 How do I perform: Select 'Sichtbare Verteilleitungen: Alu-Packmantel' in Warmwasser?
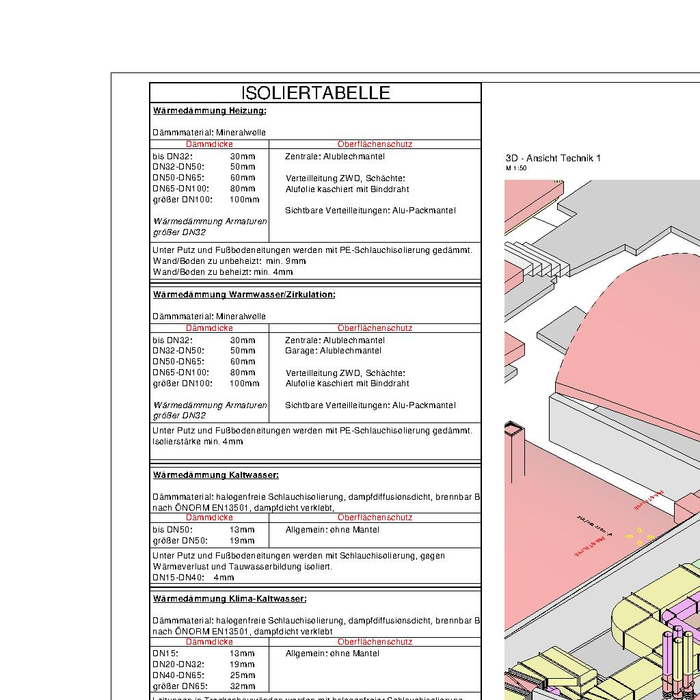coord(371,405)
